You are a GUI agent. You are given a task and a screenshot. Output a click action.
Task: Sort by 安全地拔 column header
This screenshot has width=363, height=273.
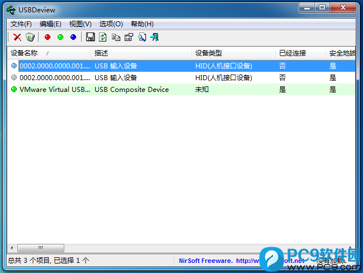341,53
